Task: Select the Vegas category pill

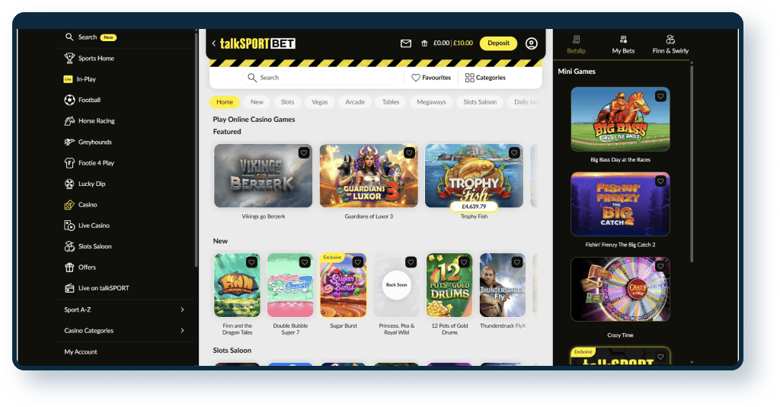Action: [x=319, y=102]
